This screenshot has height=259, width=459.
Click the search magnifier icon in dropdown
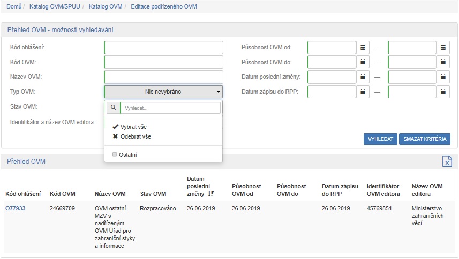click(x=113, y=108)
